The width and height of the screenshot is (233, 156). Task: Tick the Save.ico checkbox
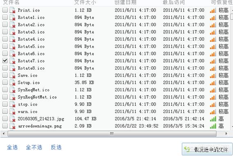(x=5, y=75)
